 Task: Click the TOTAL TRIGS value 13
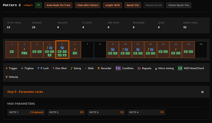click(x=9, y=27)
